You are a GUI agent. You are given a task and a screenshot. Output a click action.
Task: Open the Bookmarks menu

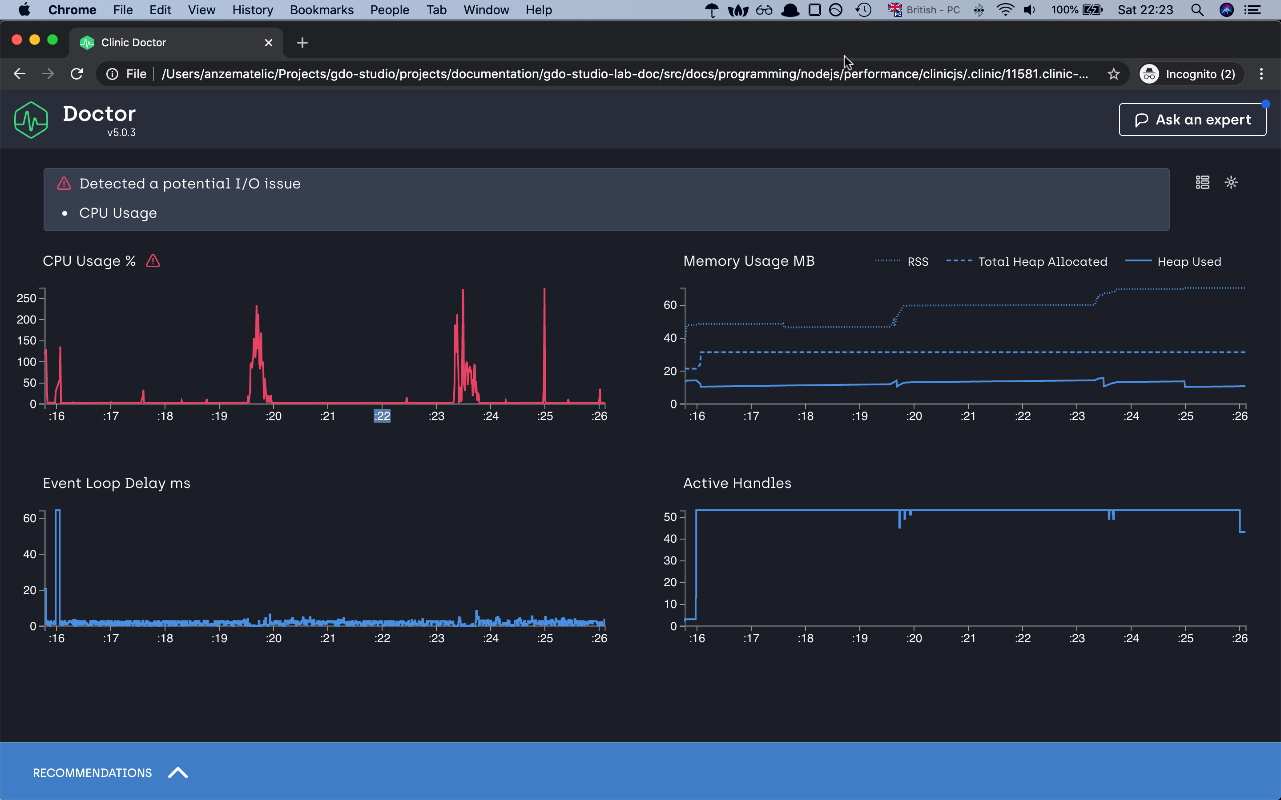pyautogui.click(x=321, y=10)
